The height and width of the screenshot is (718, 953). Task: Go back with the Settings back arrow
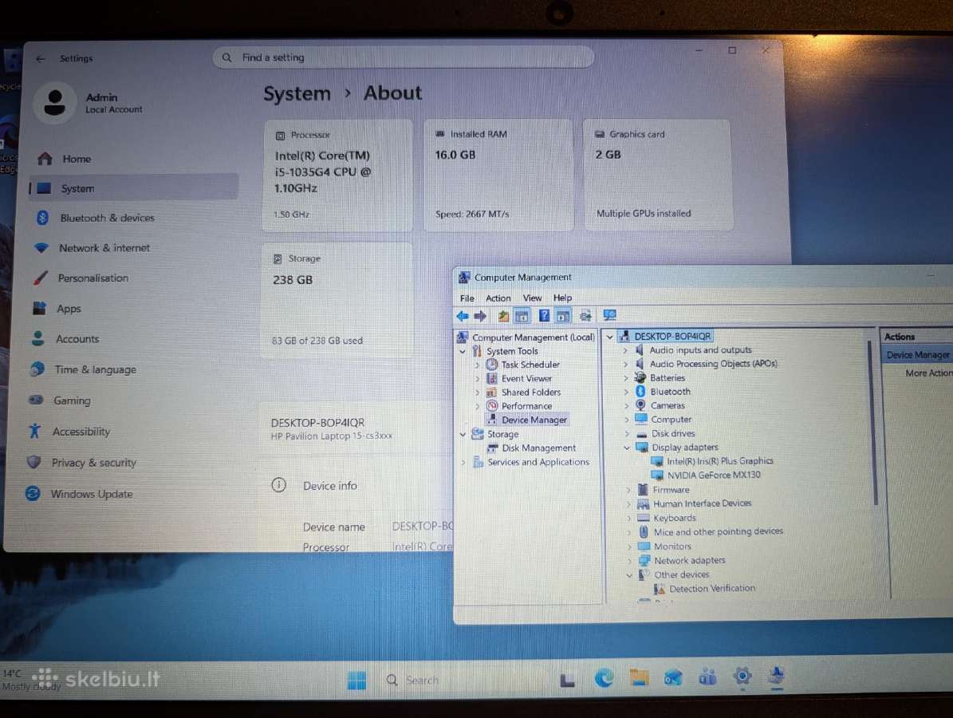[x=40, y=59]
